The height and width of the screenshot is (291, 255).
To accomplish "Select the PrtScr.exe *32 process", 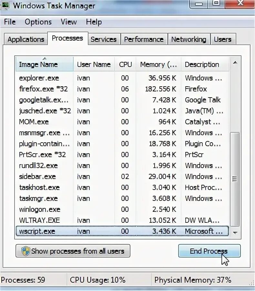I will (x=122, y=155).
